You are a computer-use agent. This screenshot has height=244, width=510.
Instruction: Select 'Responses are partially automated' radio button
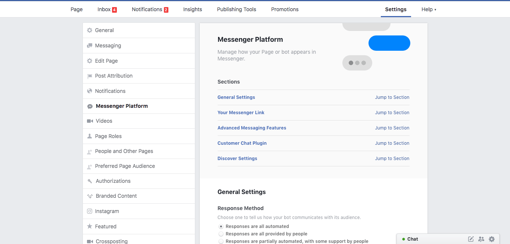coord(221,241)
